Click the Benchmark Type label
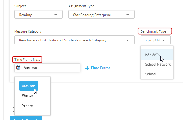Screen dimensions: 183x120 [153, 31]
